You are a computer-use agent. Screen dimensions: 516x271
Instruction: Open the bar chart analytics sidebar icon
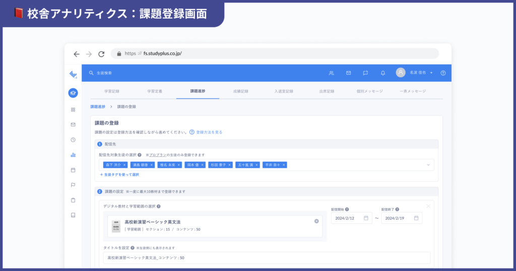click(73, 155)
